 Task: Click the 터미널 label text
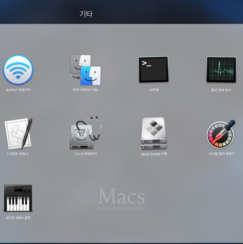154,90
